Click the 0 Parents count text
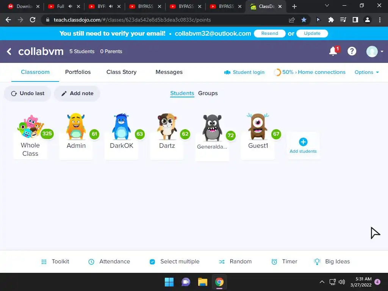 (x=111, y=52)
